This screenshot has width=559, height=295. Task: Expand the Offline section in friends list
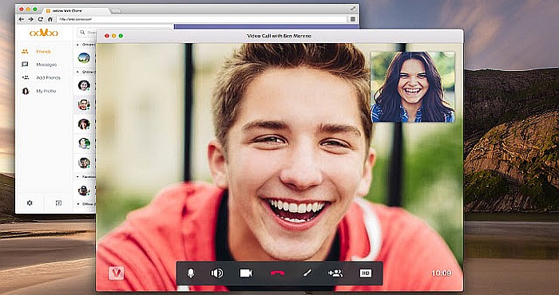tap(78, 204)
